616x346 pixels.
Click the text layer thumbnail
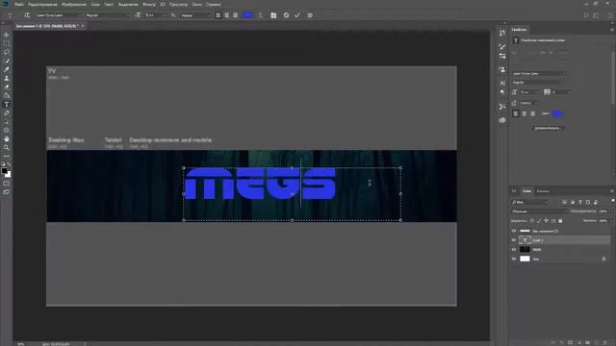pos(525,240)
